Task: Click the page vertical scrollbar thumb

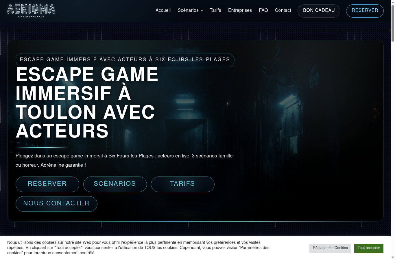Action: 393,23
